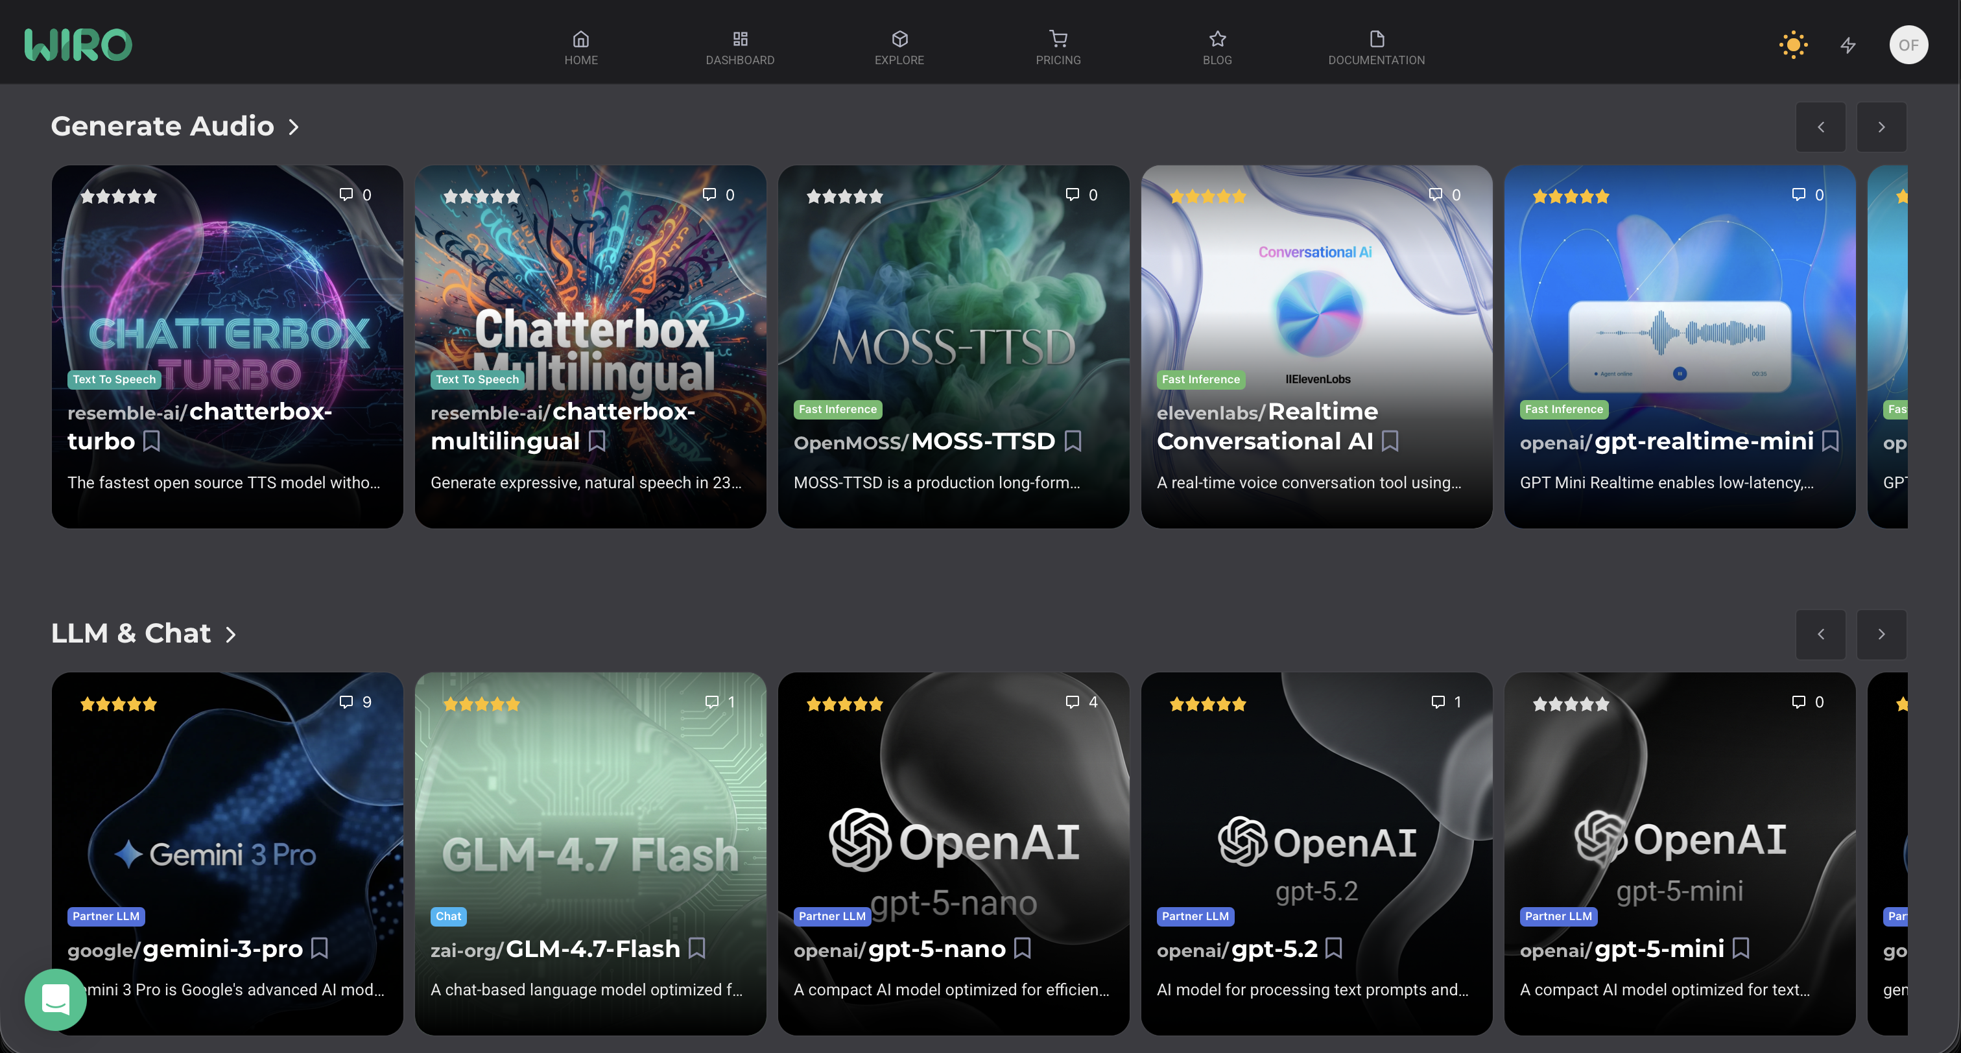Bookmark the gpt-5-nano model

pyautogui.click(x=1023, y=948)
